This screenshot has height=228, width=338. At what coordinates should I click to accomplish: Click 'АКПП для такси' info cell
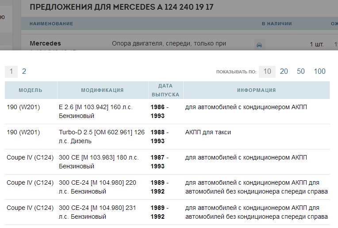pyautogui.click(x=208, y=132)
